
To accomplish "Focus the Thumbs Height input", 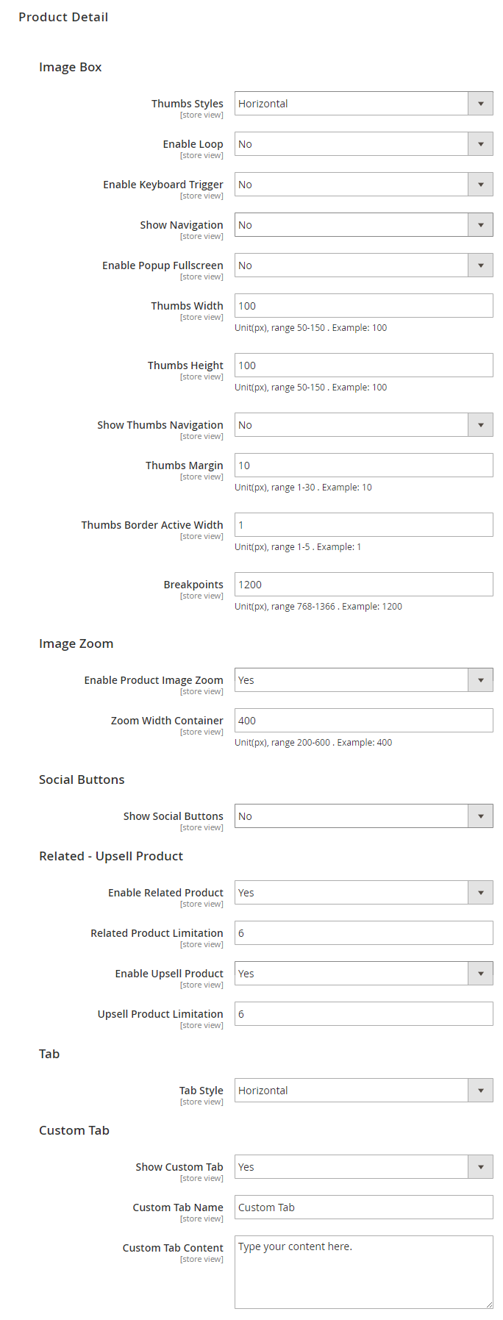I will coord(363,365).
